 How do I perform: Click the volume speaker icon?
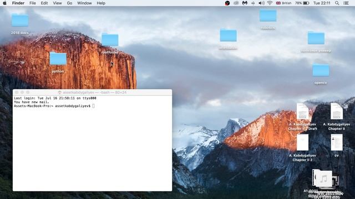coord(261,3)
